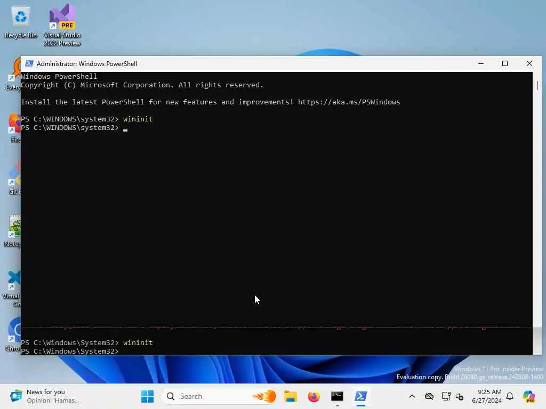Click the taskbar Search box
The image size is (546, 409).
(x=219, y=396)
